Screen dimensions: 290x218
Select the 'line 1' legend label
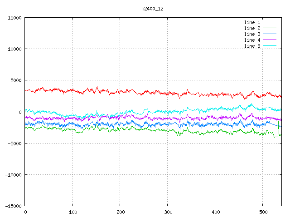tap(252, 22)
